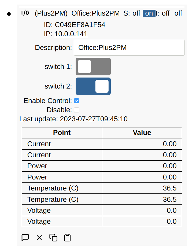Image resolution: width=192 pixels, height=246 pixels.
Task: Select the 'S: off' status indicator
Action: (x=132, y=13)
